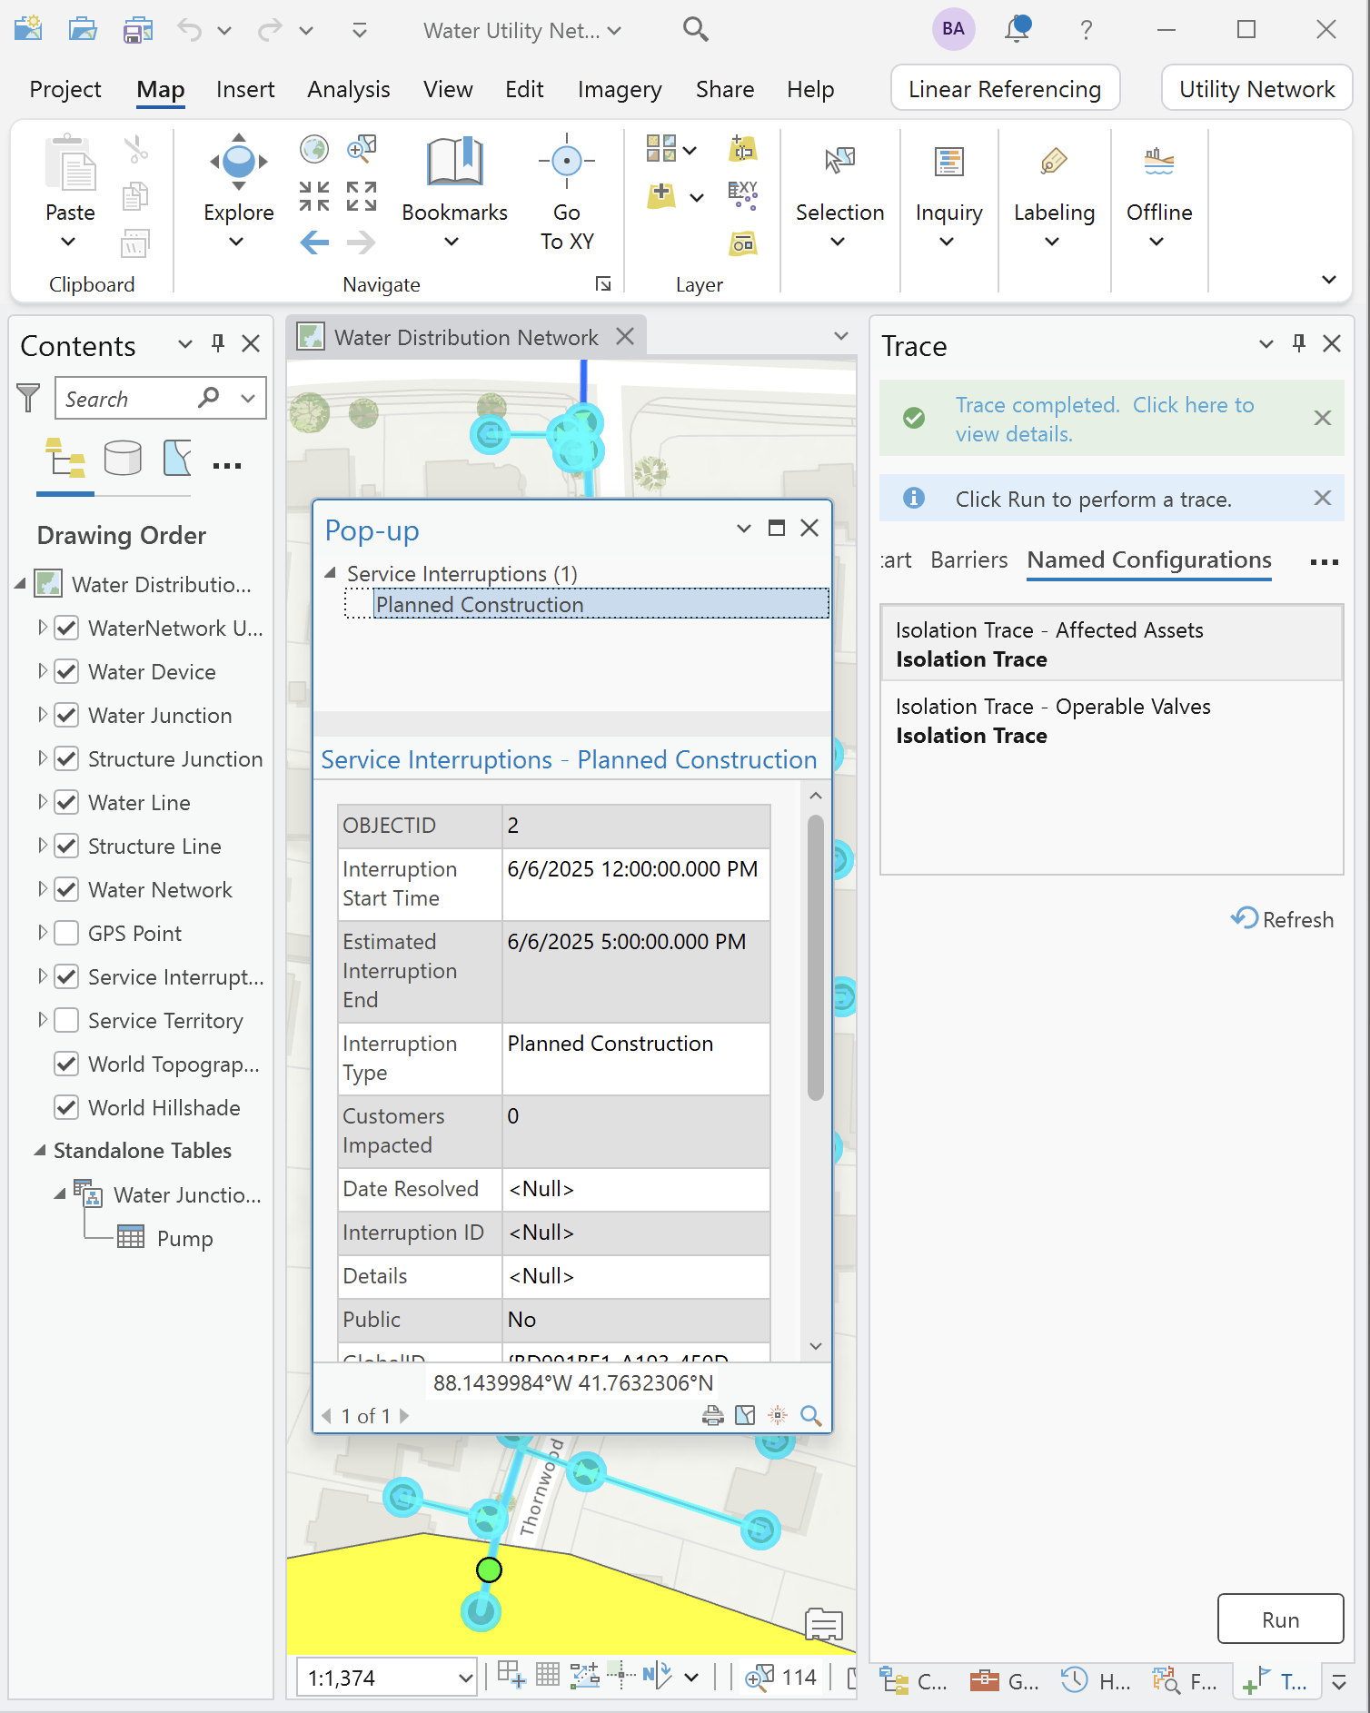The height and width of the screenshot is (1713, 1370).
Task: Click the Full Extent globe icon
Action: [314, 148]
